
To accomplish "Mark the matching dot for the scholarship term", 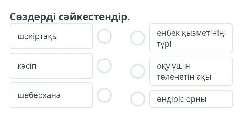I will [104, 36].
